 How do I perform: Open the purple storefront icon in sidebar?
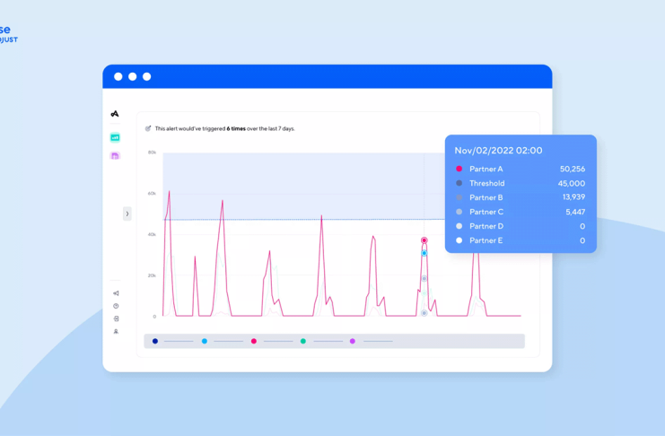115,156
